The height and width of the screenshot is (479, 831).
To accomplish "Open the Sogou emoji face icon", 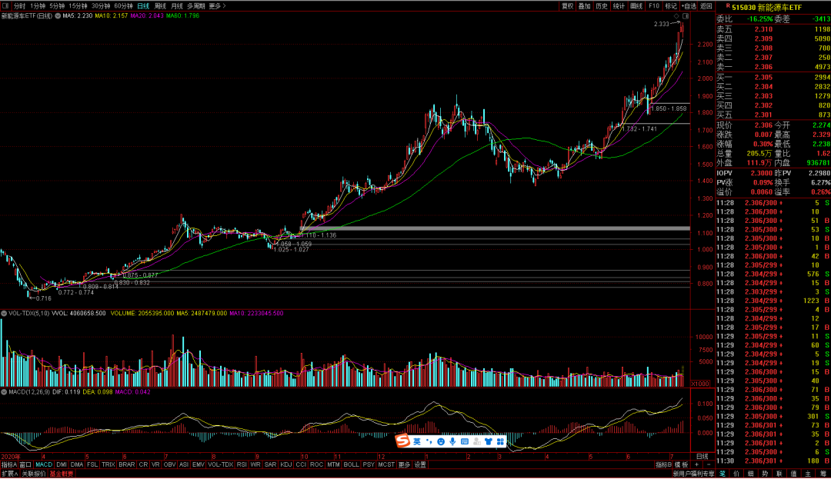I will point(440,441).
